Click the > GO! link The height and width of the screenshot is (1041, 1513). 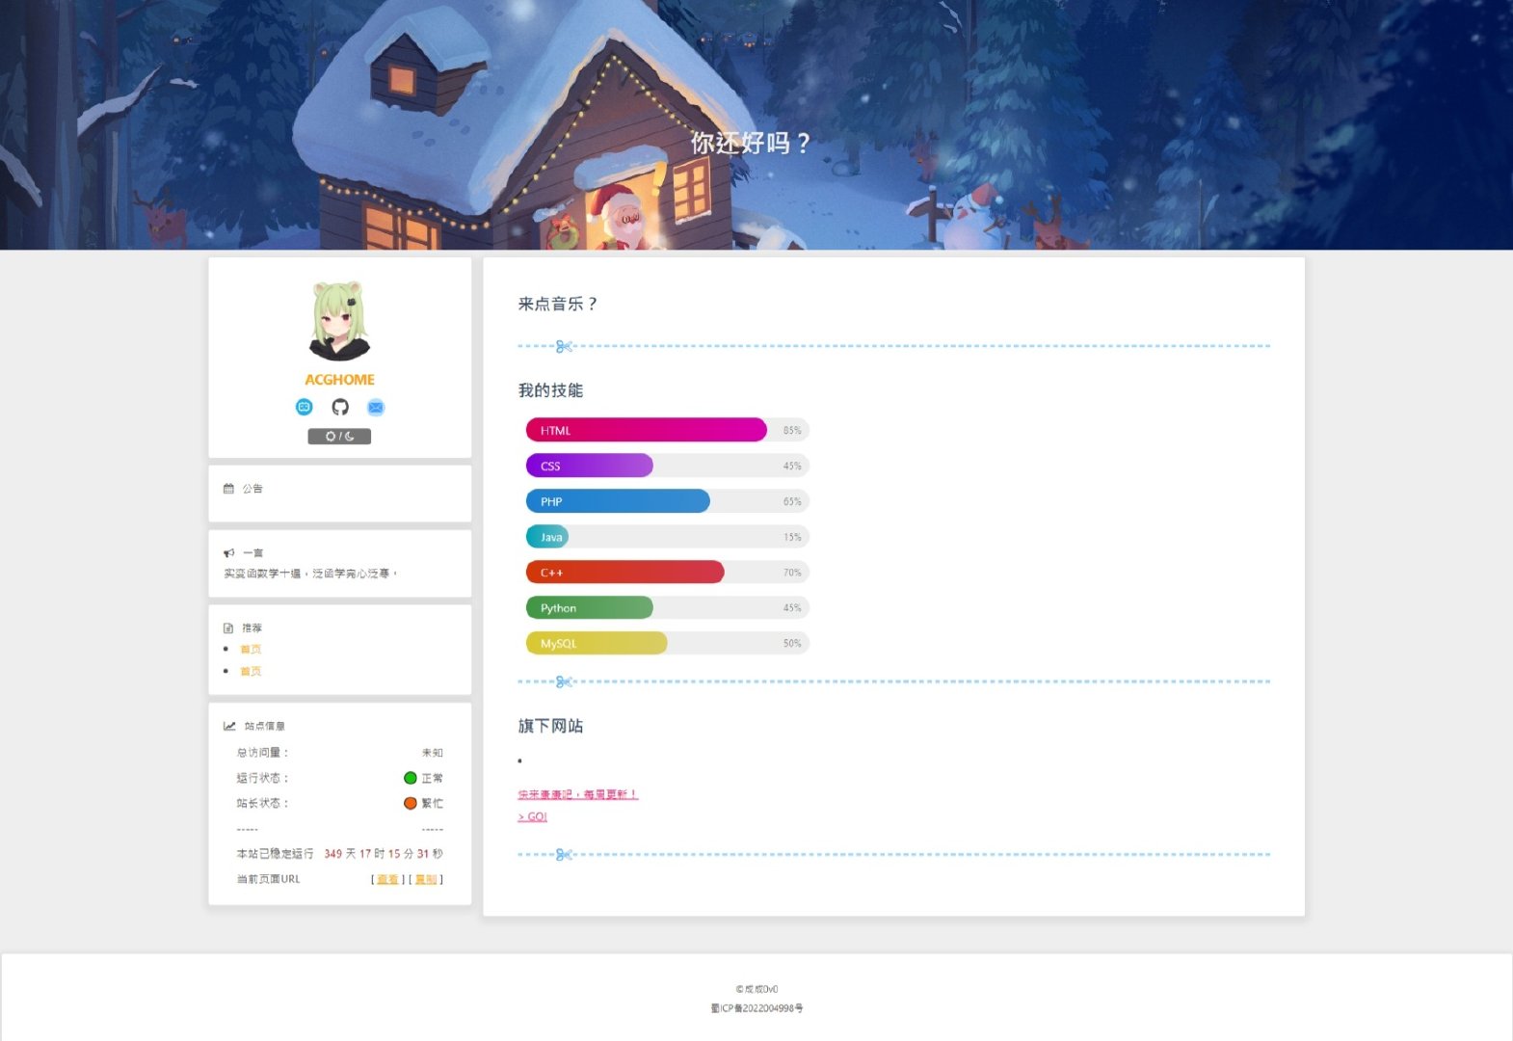tap(533, 816)
